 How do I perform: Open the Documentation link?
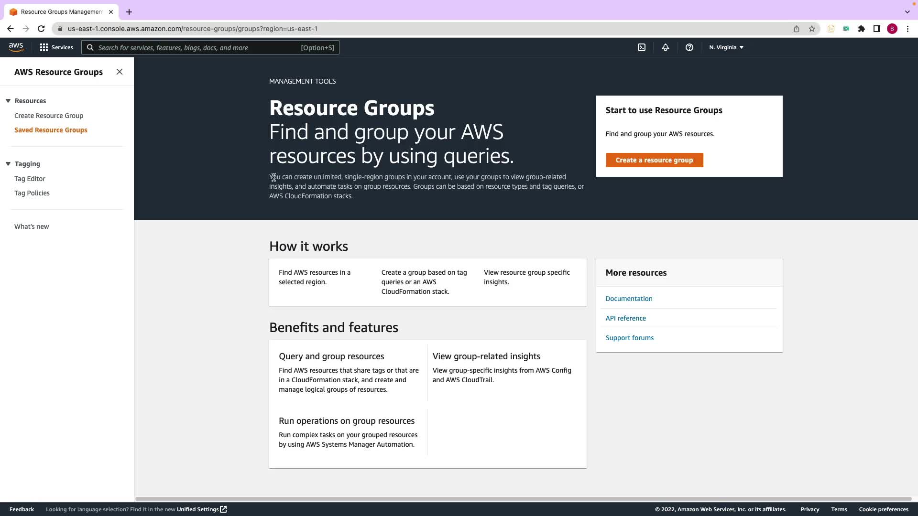[x=629, y=299]
